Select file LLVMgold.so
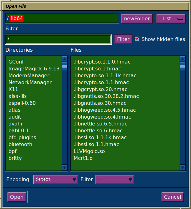 [x=125, y=151]
